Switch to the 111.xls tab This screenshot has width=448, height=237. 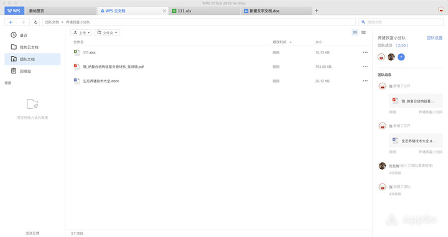(x=205, y=11)
